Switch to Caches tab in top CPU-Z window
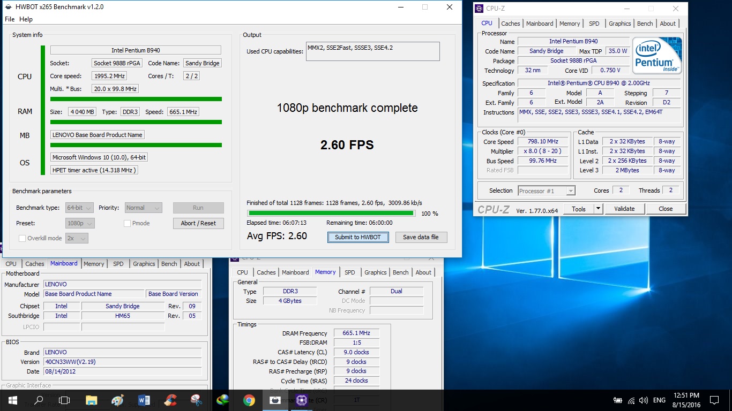732x411 pixels. click(511, 24)
